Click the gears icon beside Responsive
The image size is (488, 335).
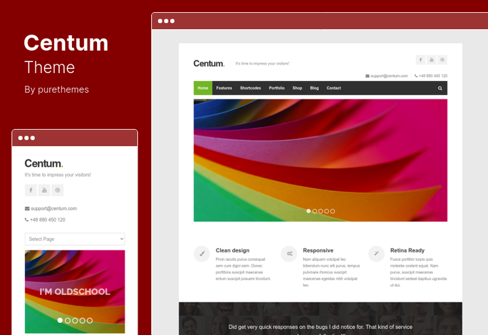click(289, 254)
